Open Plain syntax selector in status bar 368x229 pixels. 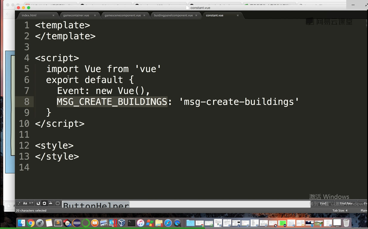tap(364, 211)
